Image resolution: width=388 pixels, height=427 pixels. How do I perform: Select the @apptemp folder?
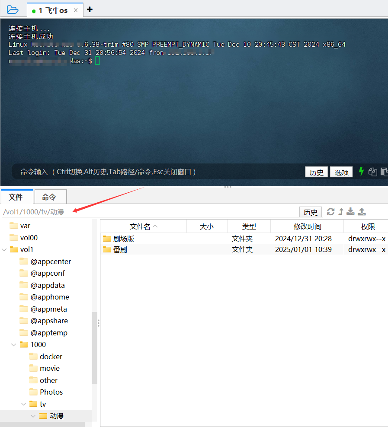(44, 333)
